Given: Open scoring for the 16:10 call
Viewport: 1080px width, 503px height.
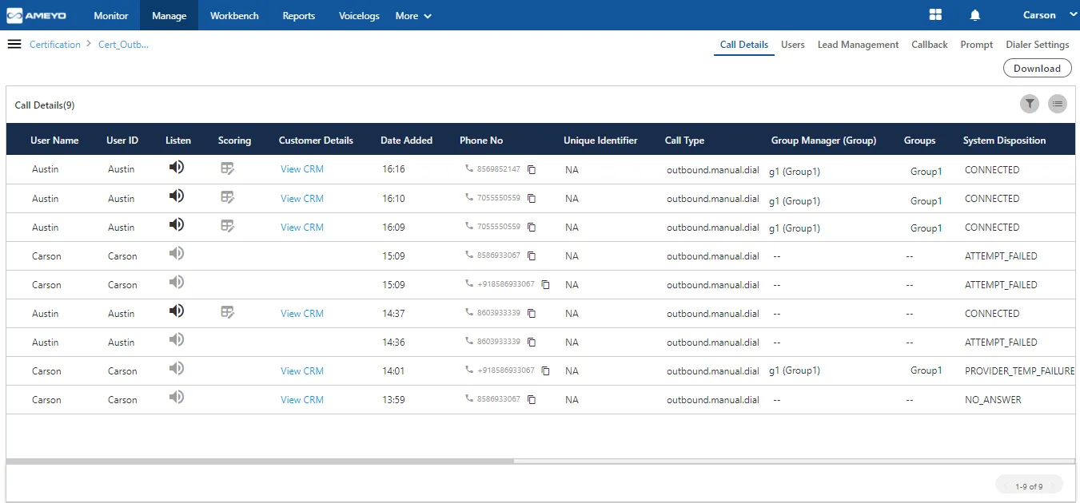Looking at the screenshot, I should click(x=228, y=197).
